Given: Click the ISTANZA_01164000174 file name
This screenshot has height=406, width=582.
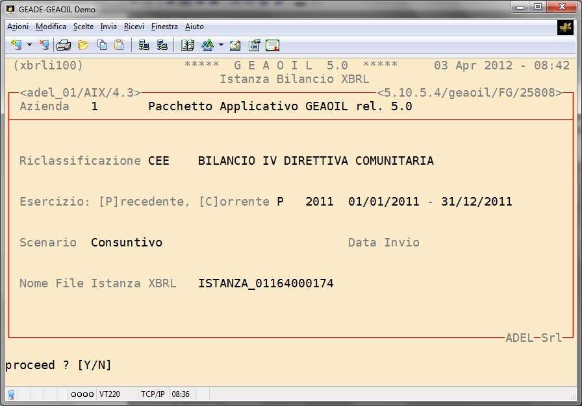Looking at the screenshot, I should (x=266, y=283).
